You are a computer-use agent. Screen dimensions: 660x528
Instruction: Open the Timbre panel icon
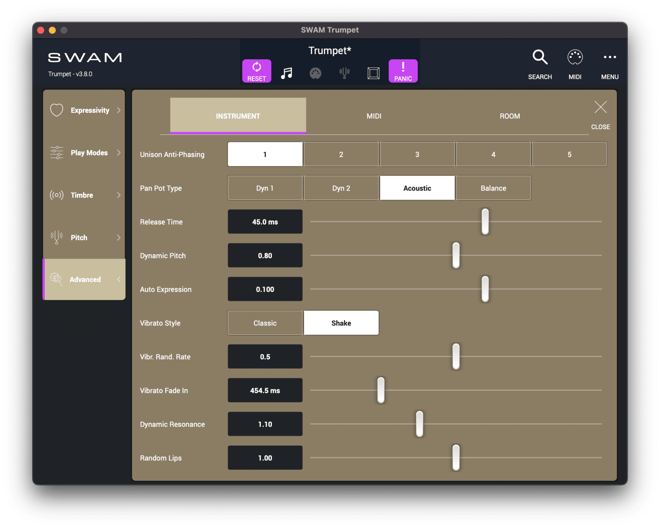tap(56, 195)
